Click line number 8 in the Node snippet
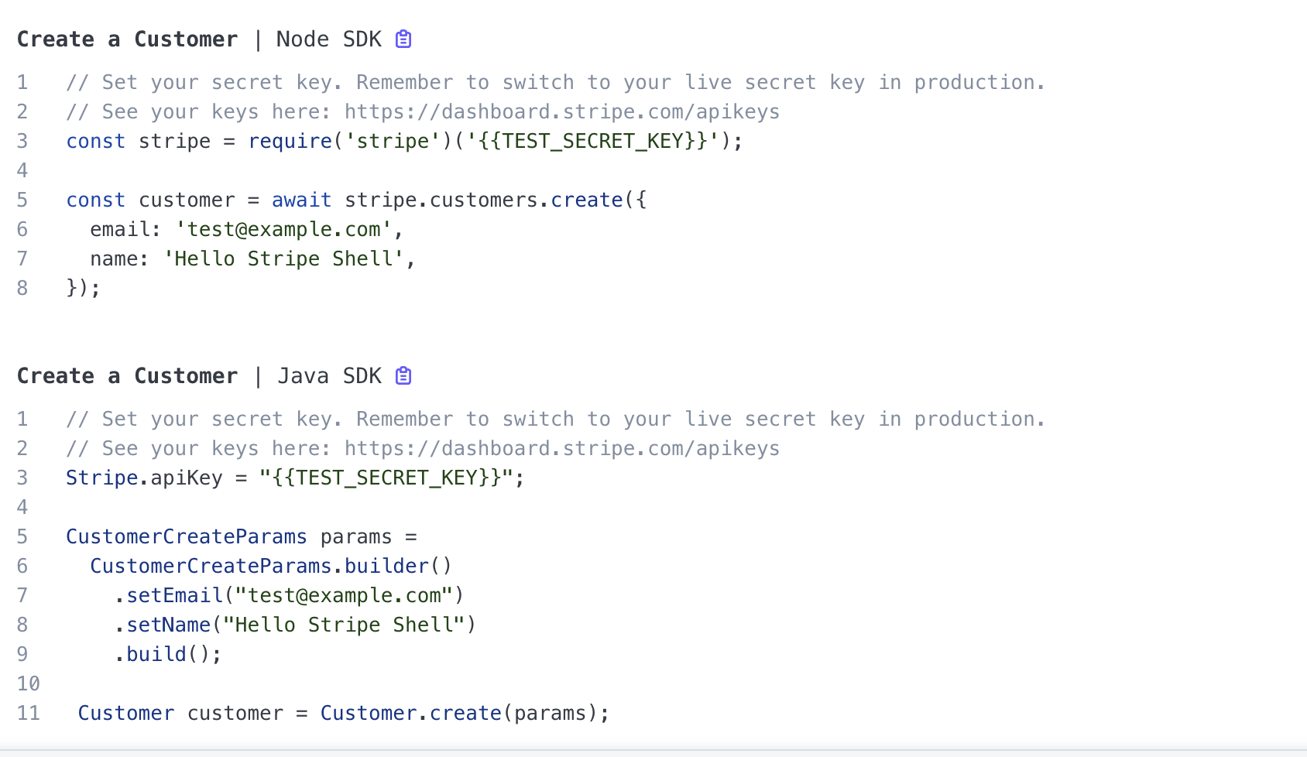The image size is (1307, 757). click(x=22, y=289)
